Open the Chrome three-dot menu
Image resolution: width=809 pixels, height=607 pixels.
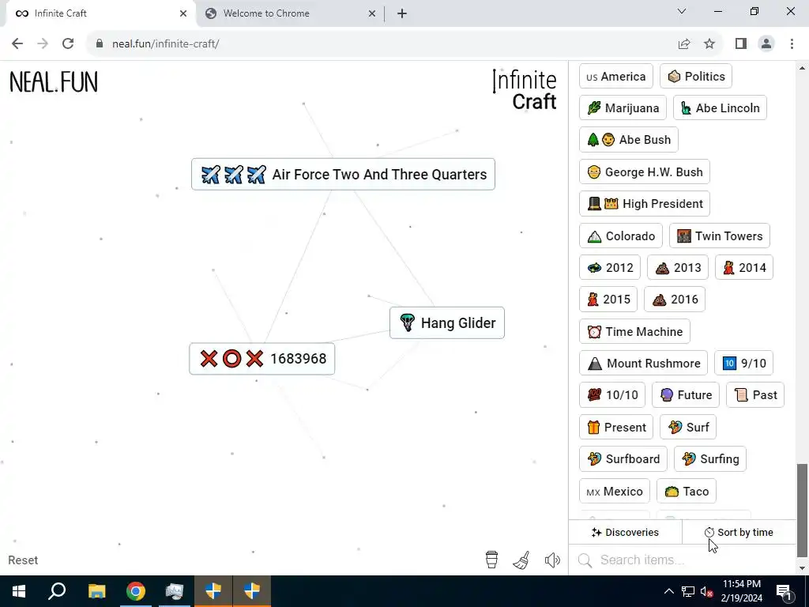(792, 44)
